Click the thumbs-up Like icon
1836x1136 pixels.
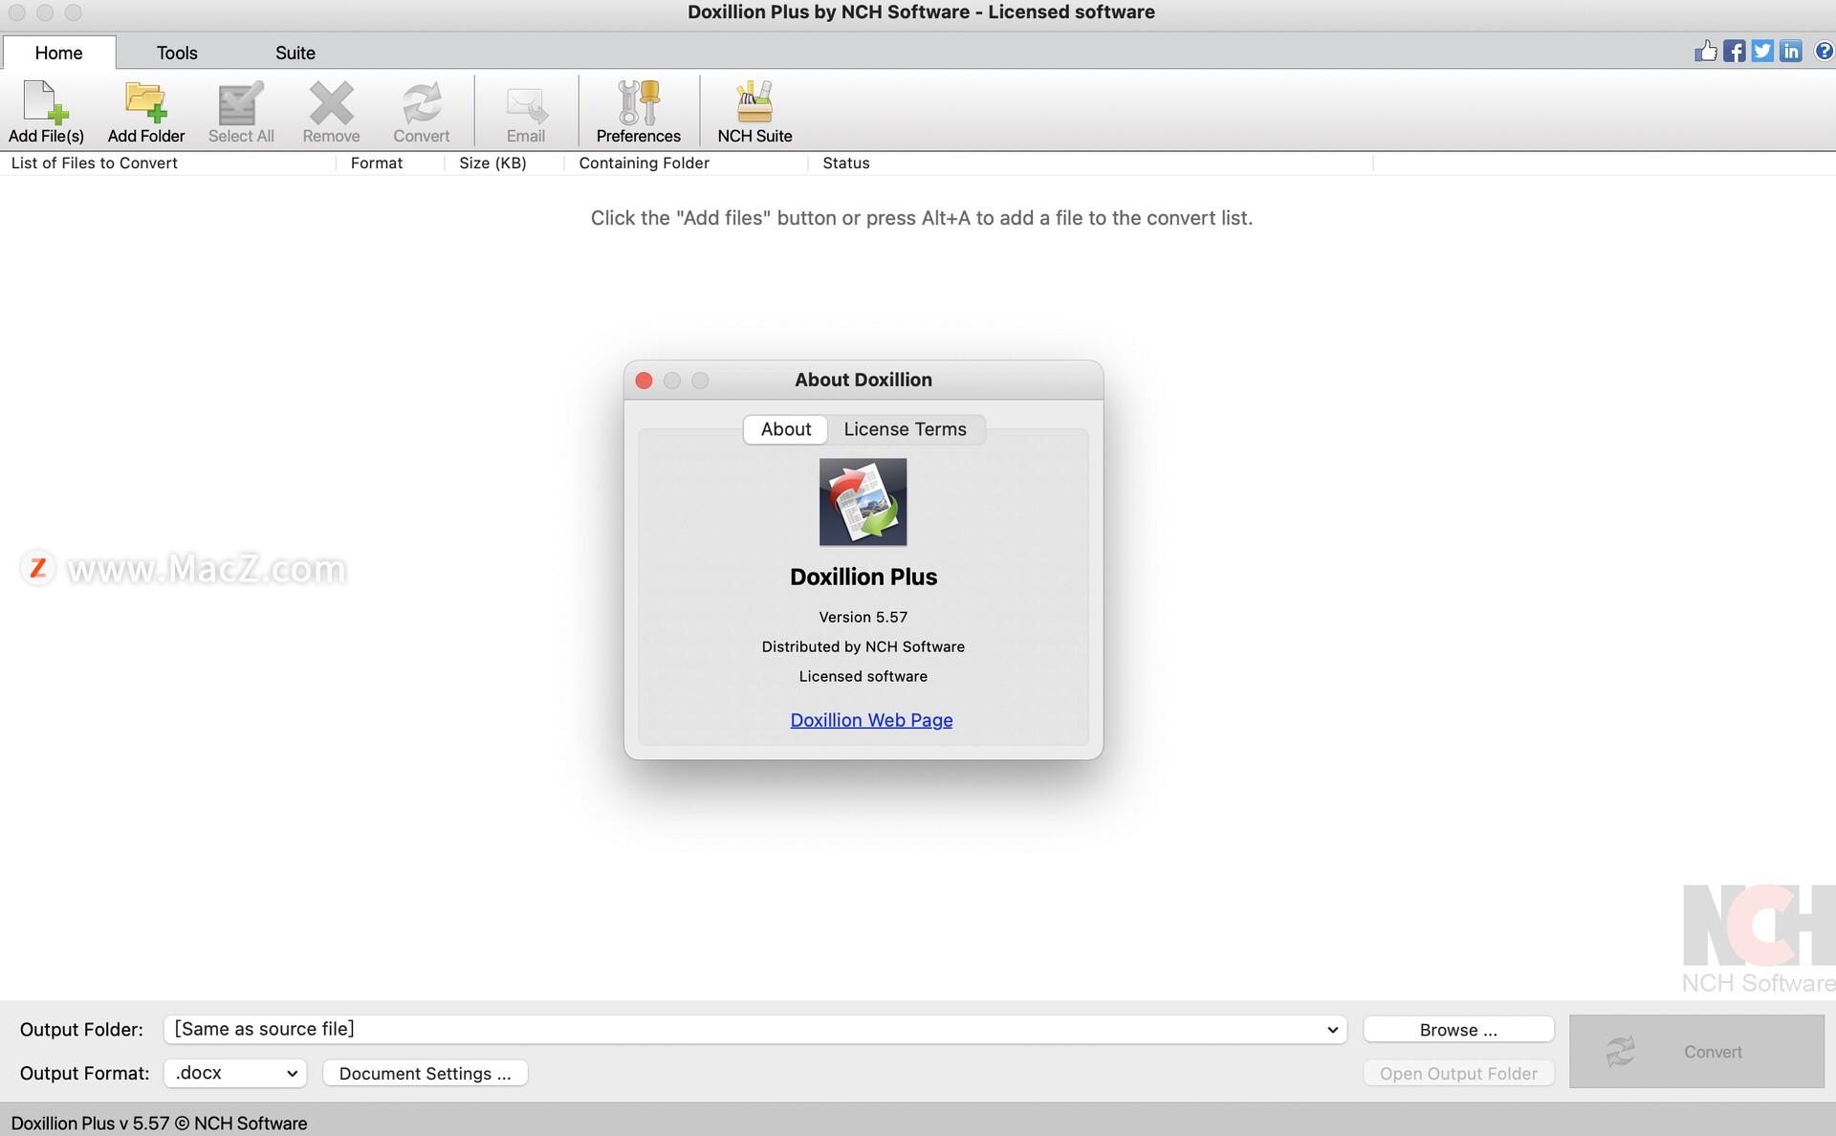click(x=1705, y=51)
